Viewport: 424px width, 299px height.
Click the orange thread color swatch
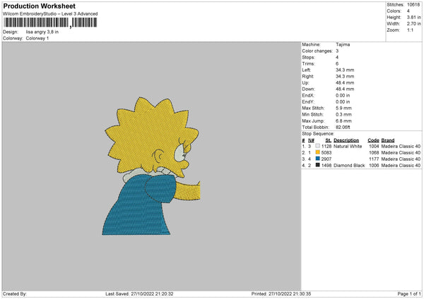(317, 152)
